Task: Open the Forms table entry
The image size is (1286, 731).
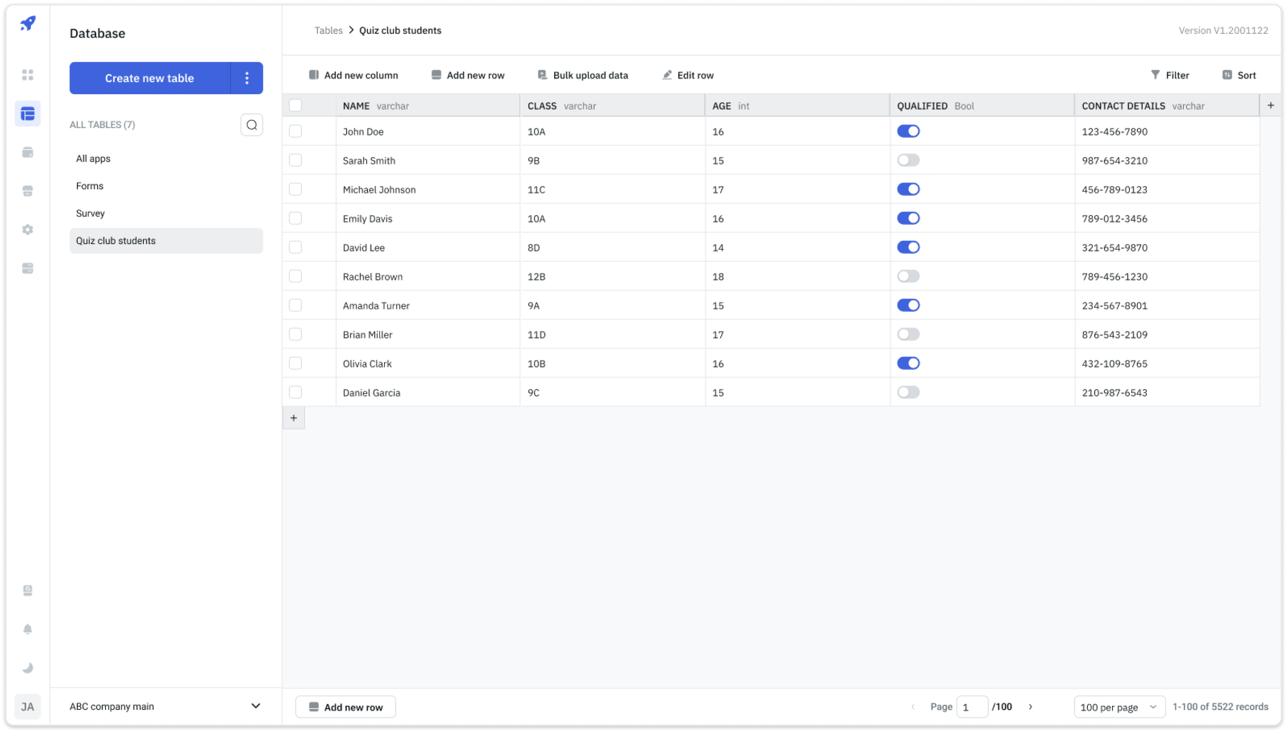Action: 90,186
